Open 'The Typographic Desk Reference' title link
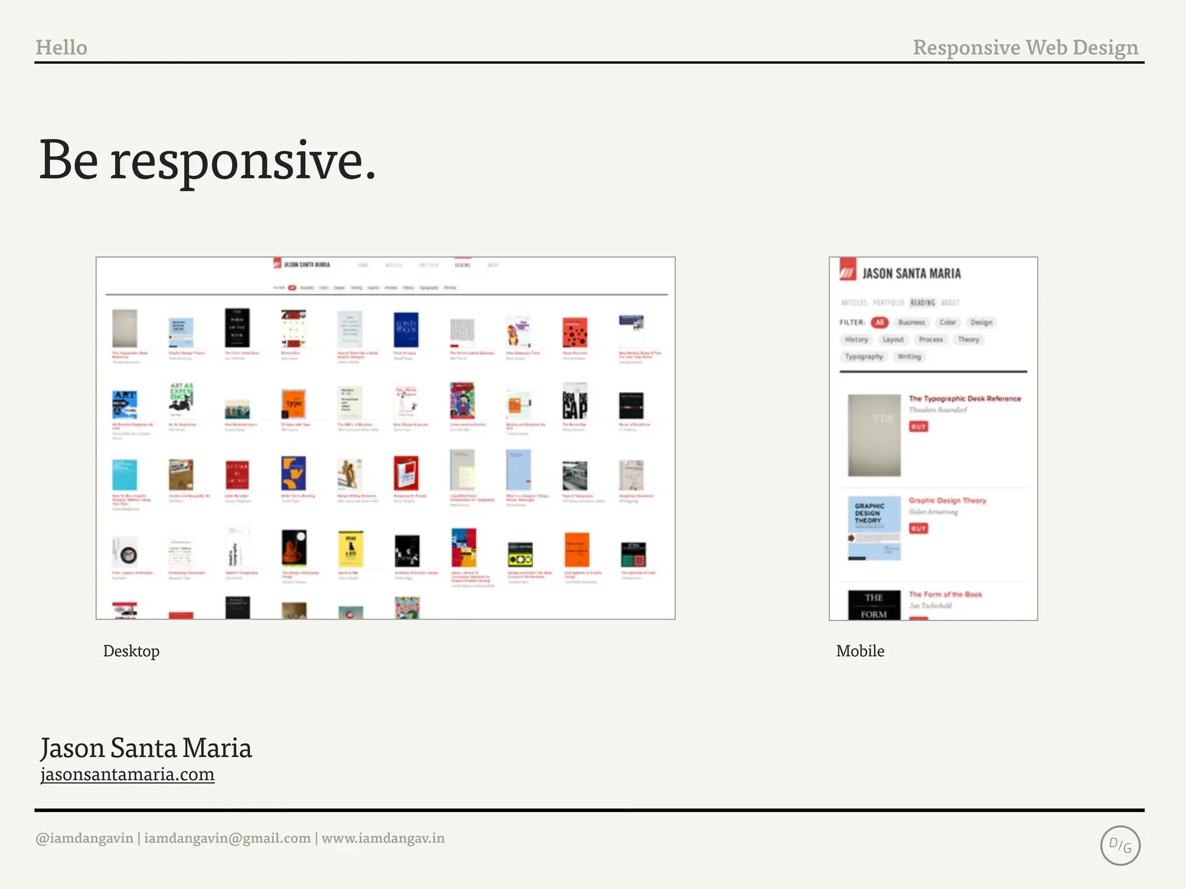This screenshot has width=1186, height=889. (x=965, y=399)
